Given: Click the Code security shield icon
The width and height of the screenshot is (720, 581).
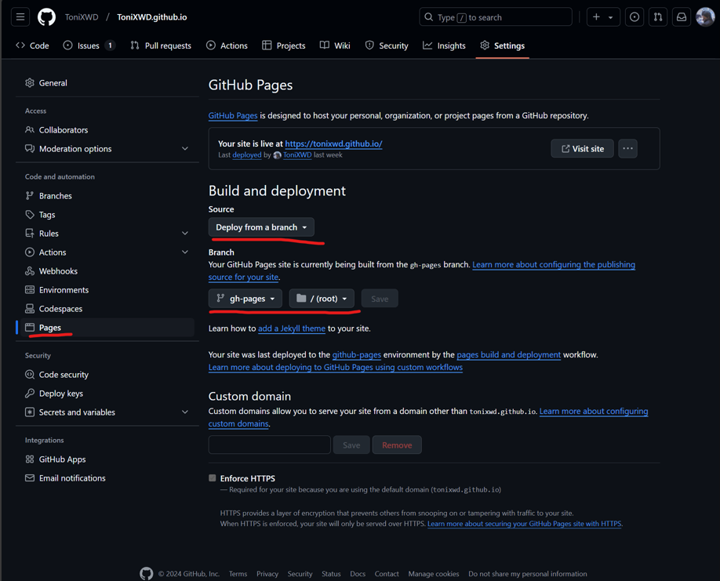Looking at the screenshot, I should [x=30, y=375].
